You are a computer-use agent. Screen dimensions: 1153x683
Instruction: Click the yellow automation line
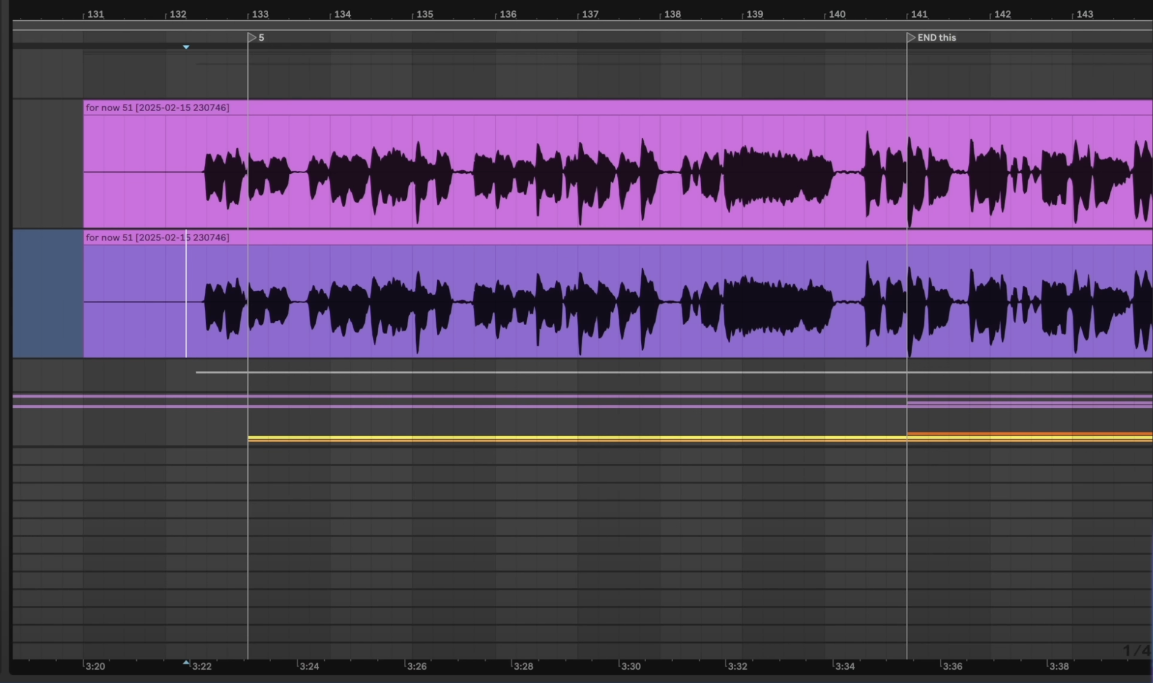(x=547, y=438)
